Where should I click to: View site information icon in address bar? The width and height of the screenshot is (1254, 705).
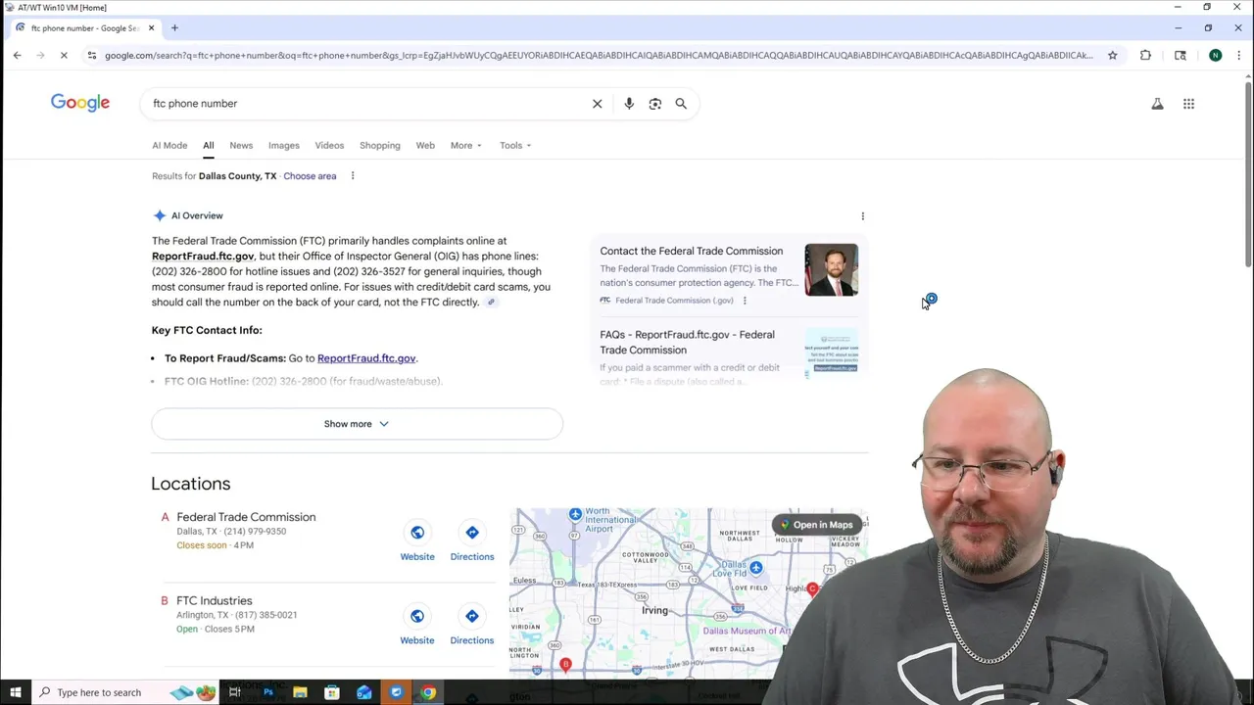click(92, 55)
